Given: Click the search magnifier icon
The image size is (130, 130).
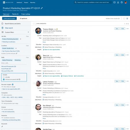Looking at the screenshot, I should coord(76,2).
